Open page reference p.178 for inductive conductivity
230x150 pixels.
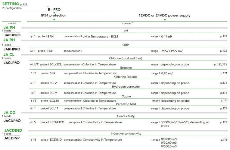click(x=223, y=140)
